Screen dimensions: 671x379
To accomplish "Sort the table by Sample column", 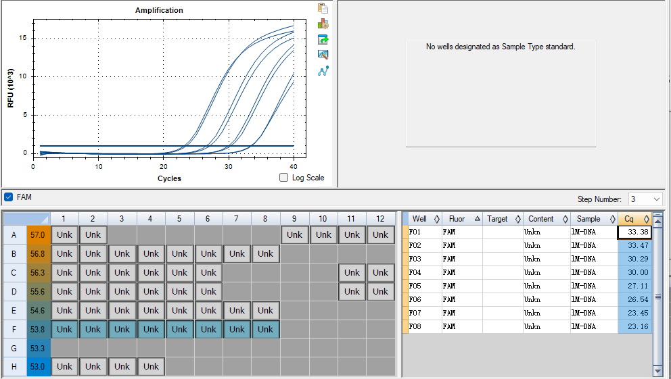I will tap(594, 219).
